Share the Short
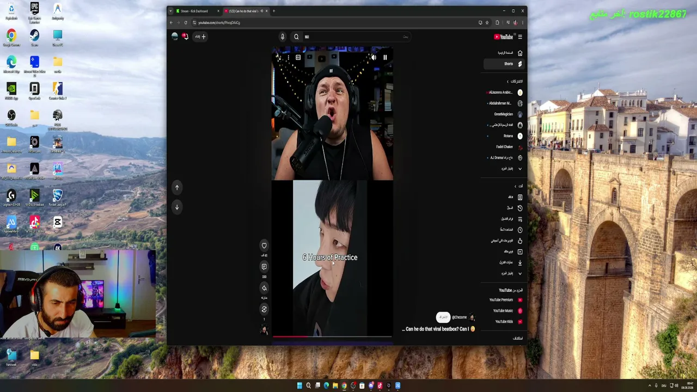The image size is (697, 392). pyautogui.click(x=264, y=288)
